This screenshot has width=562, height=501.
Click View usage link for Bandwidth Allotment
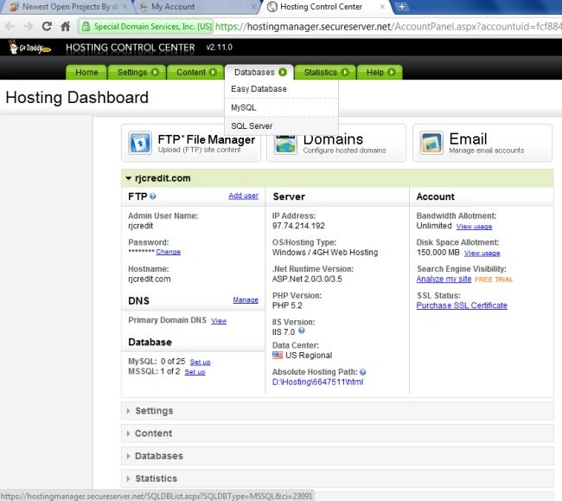[474, 227]
